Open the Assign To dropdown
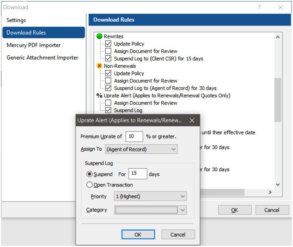 point(141,149)
